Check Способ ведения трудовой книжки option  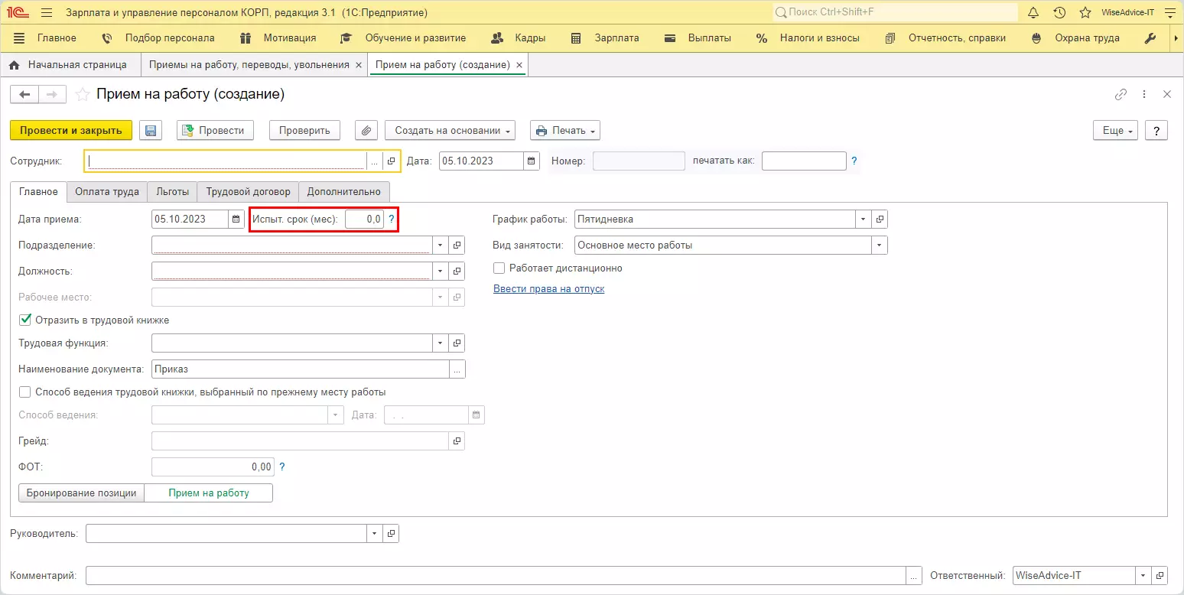click(25, 392)
